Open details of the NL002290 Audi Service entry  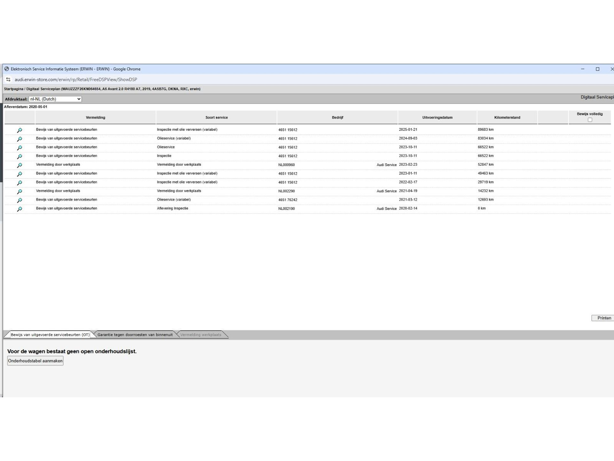(x=20, y=191)
